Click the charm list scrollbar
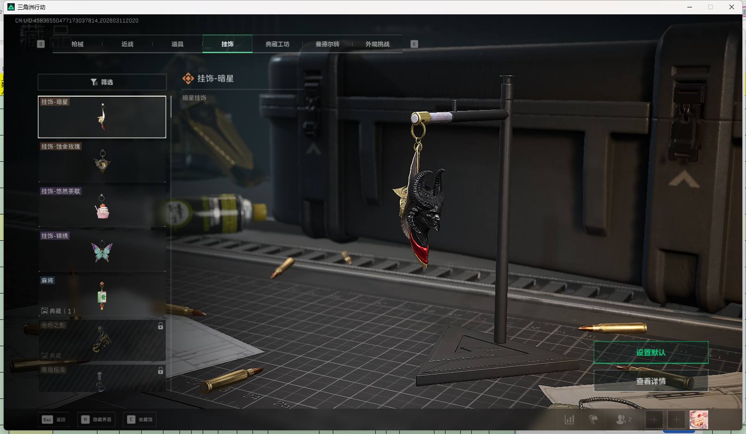Viewport: 746px width, 434px height. [x=171, y=107]
